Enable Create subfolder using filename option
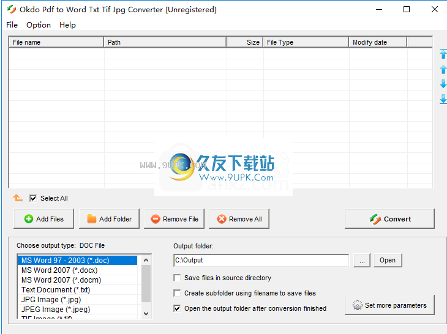This screenshot has height=334, width=447. [177, 293]
